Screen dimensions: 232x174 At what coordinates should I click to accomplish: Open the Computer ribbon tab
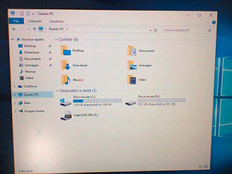[35, 21]
